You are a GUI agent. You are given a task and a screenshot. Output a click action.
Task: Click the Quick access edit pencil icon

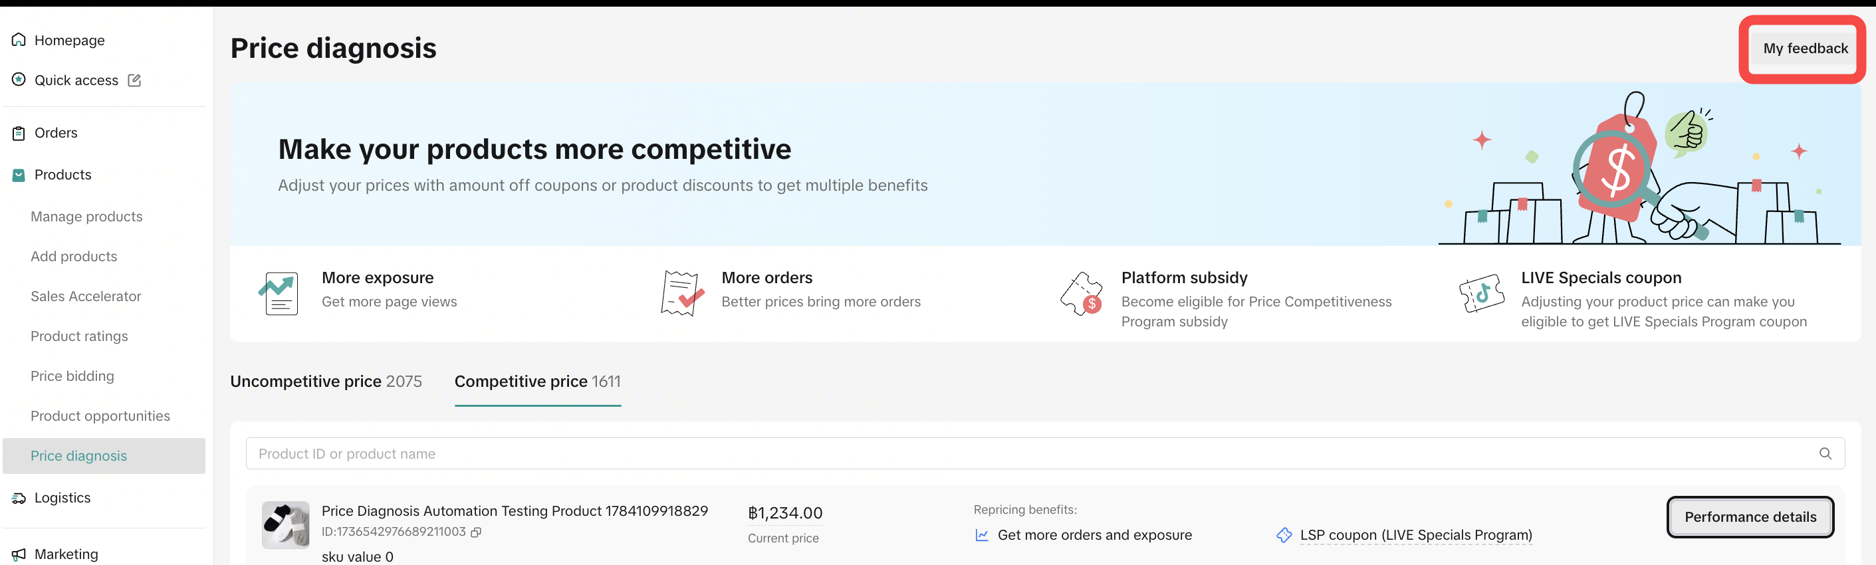point(134,80)
